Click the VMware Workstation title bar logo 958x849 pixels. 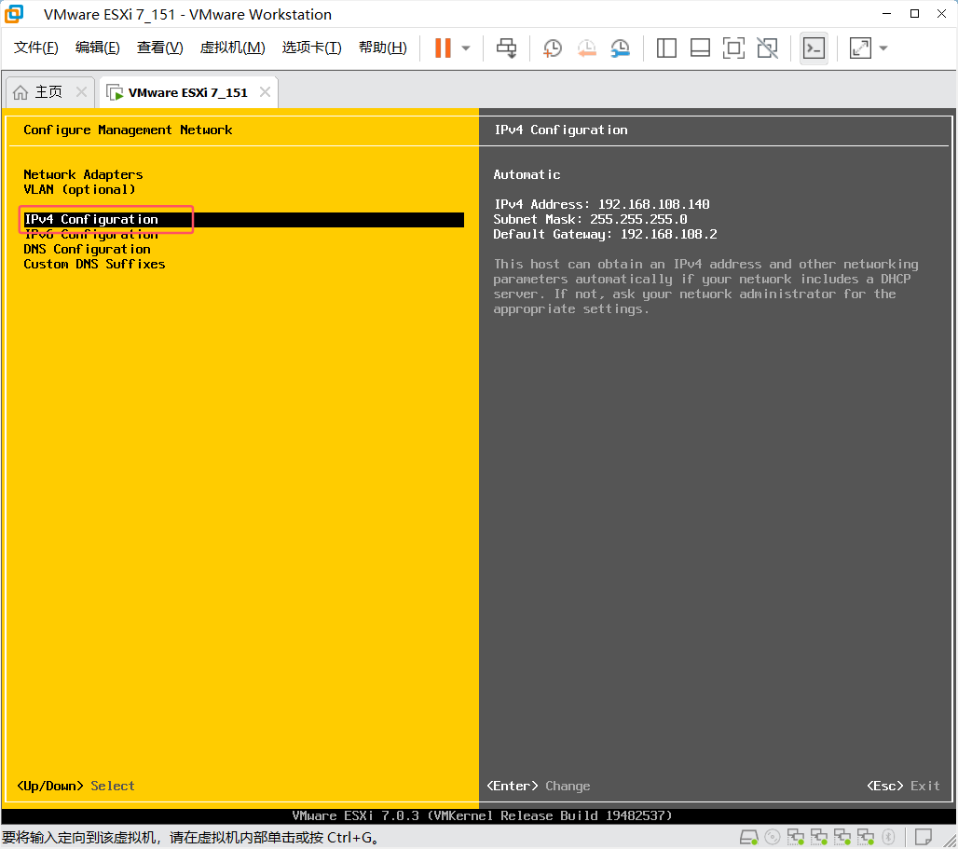pos(14,13)
